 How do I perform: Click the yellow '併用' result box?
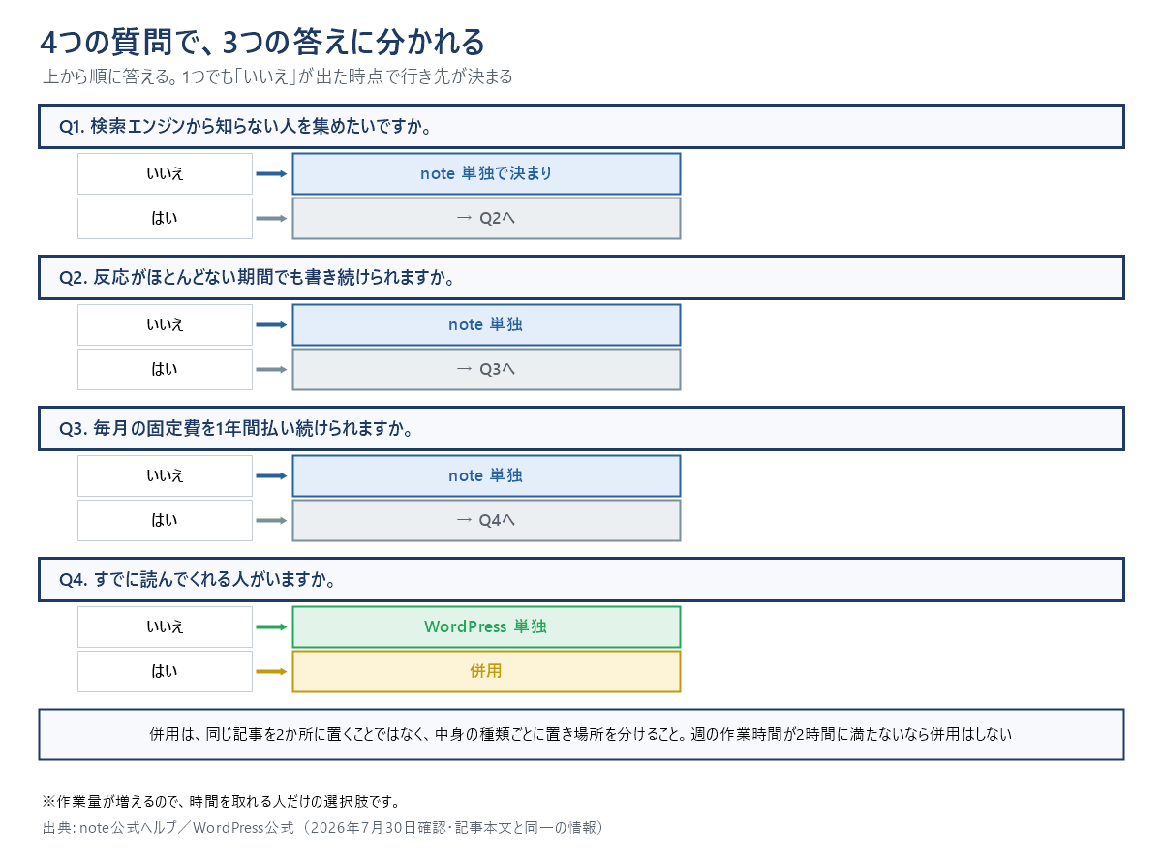point(486,671)
